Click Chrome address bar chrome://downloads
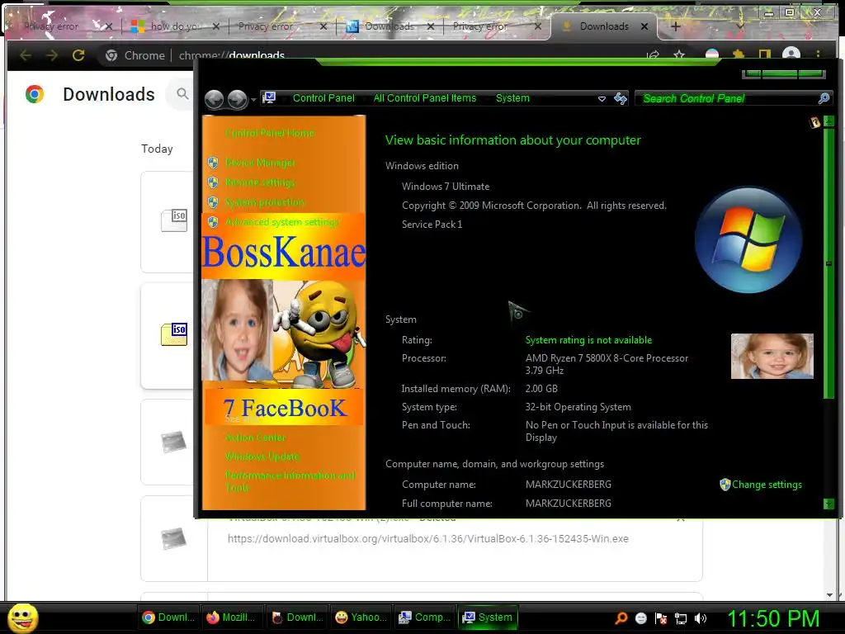 pos(232,55)
